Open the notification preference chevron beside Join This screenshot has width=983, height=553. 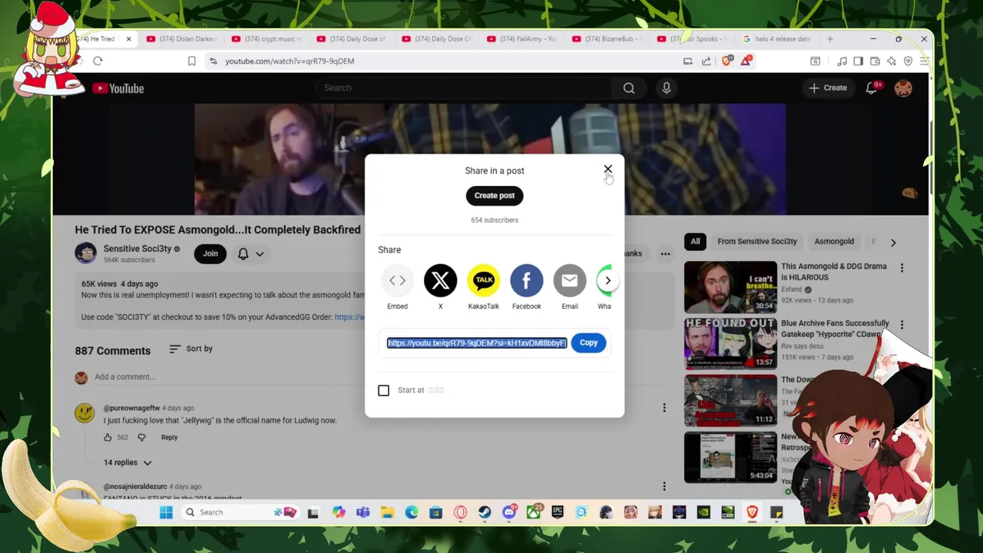(260, 254)
